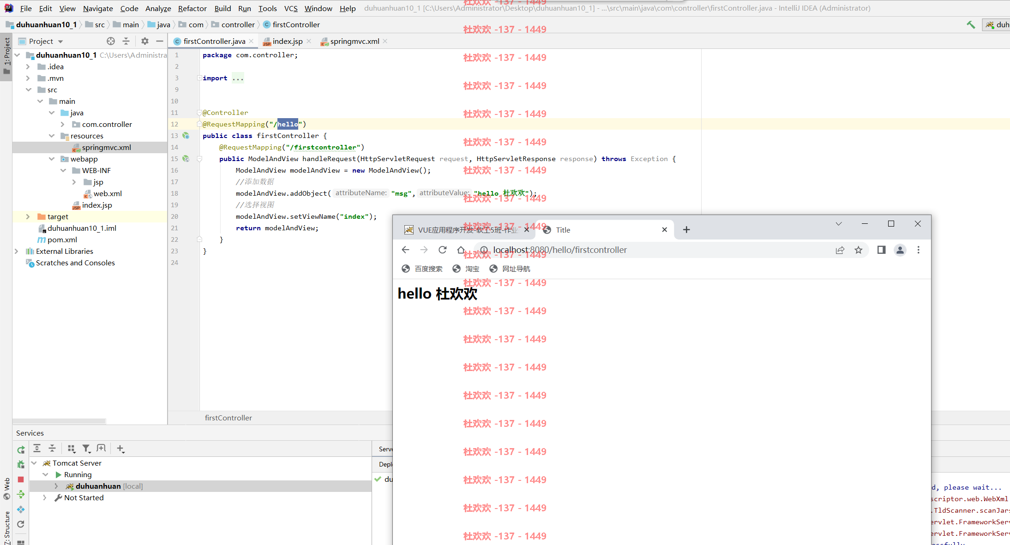Viewport: 1010px width, 545px height.
Task: Click the 网址导航 bookmark
Action: pyautogui.click(x=510, y=269)
